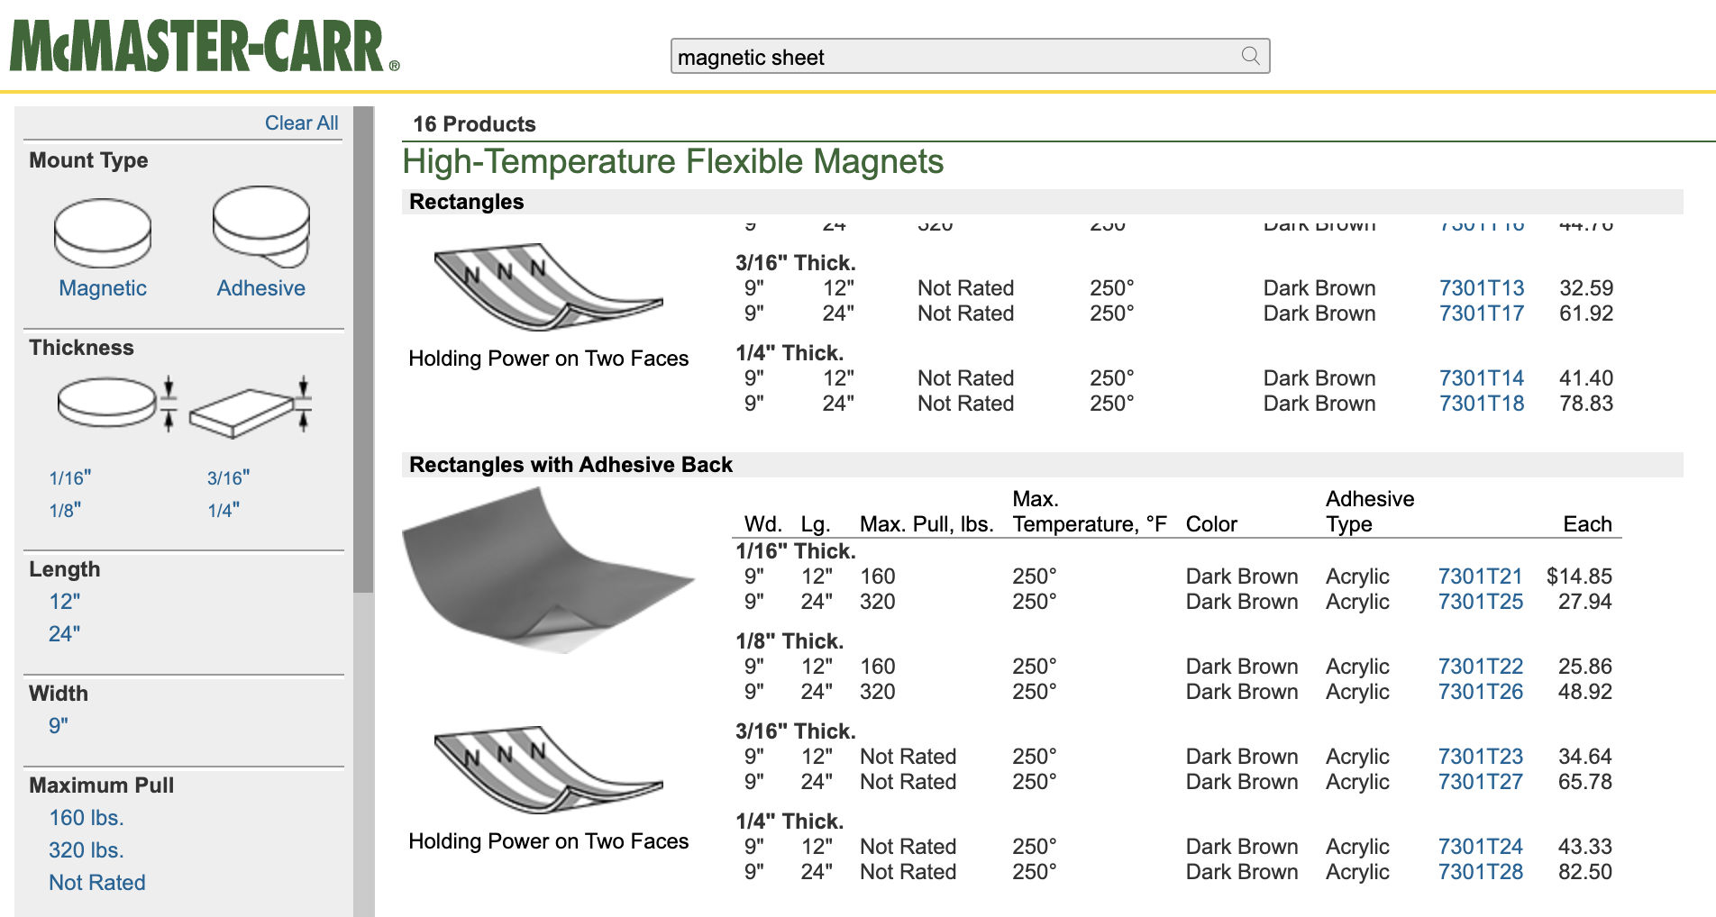Click the Mount Type filter heading
Screen dimensions: 1716x917
click(88, 160)
